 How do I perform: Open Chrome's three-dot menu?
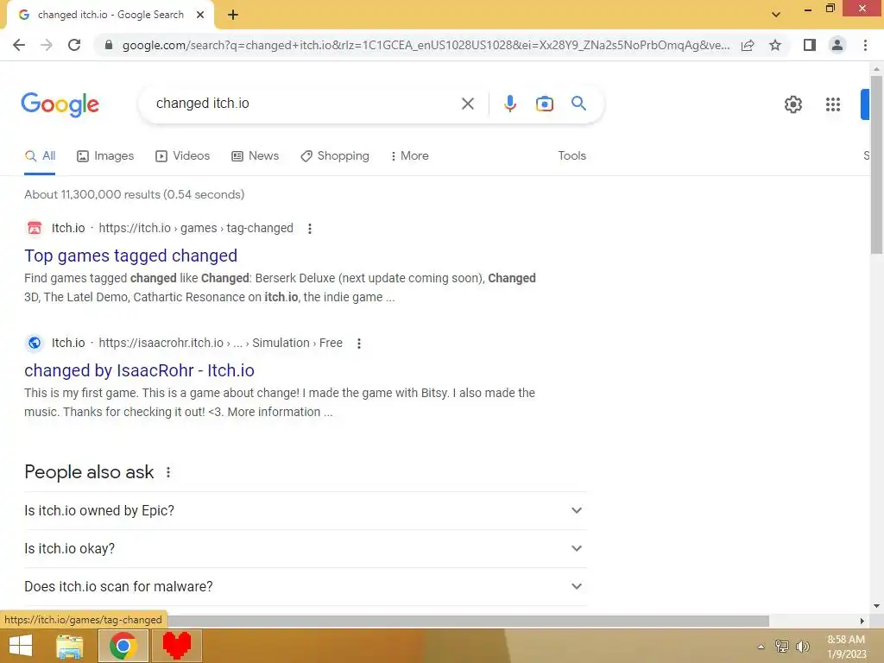(x=865, y=45)
